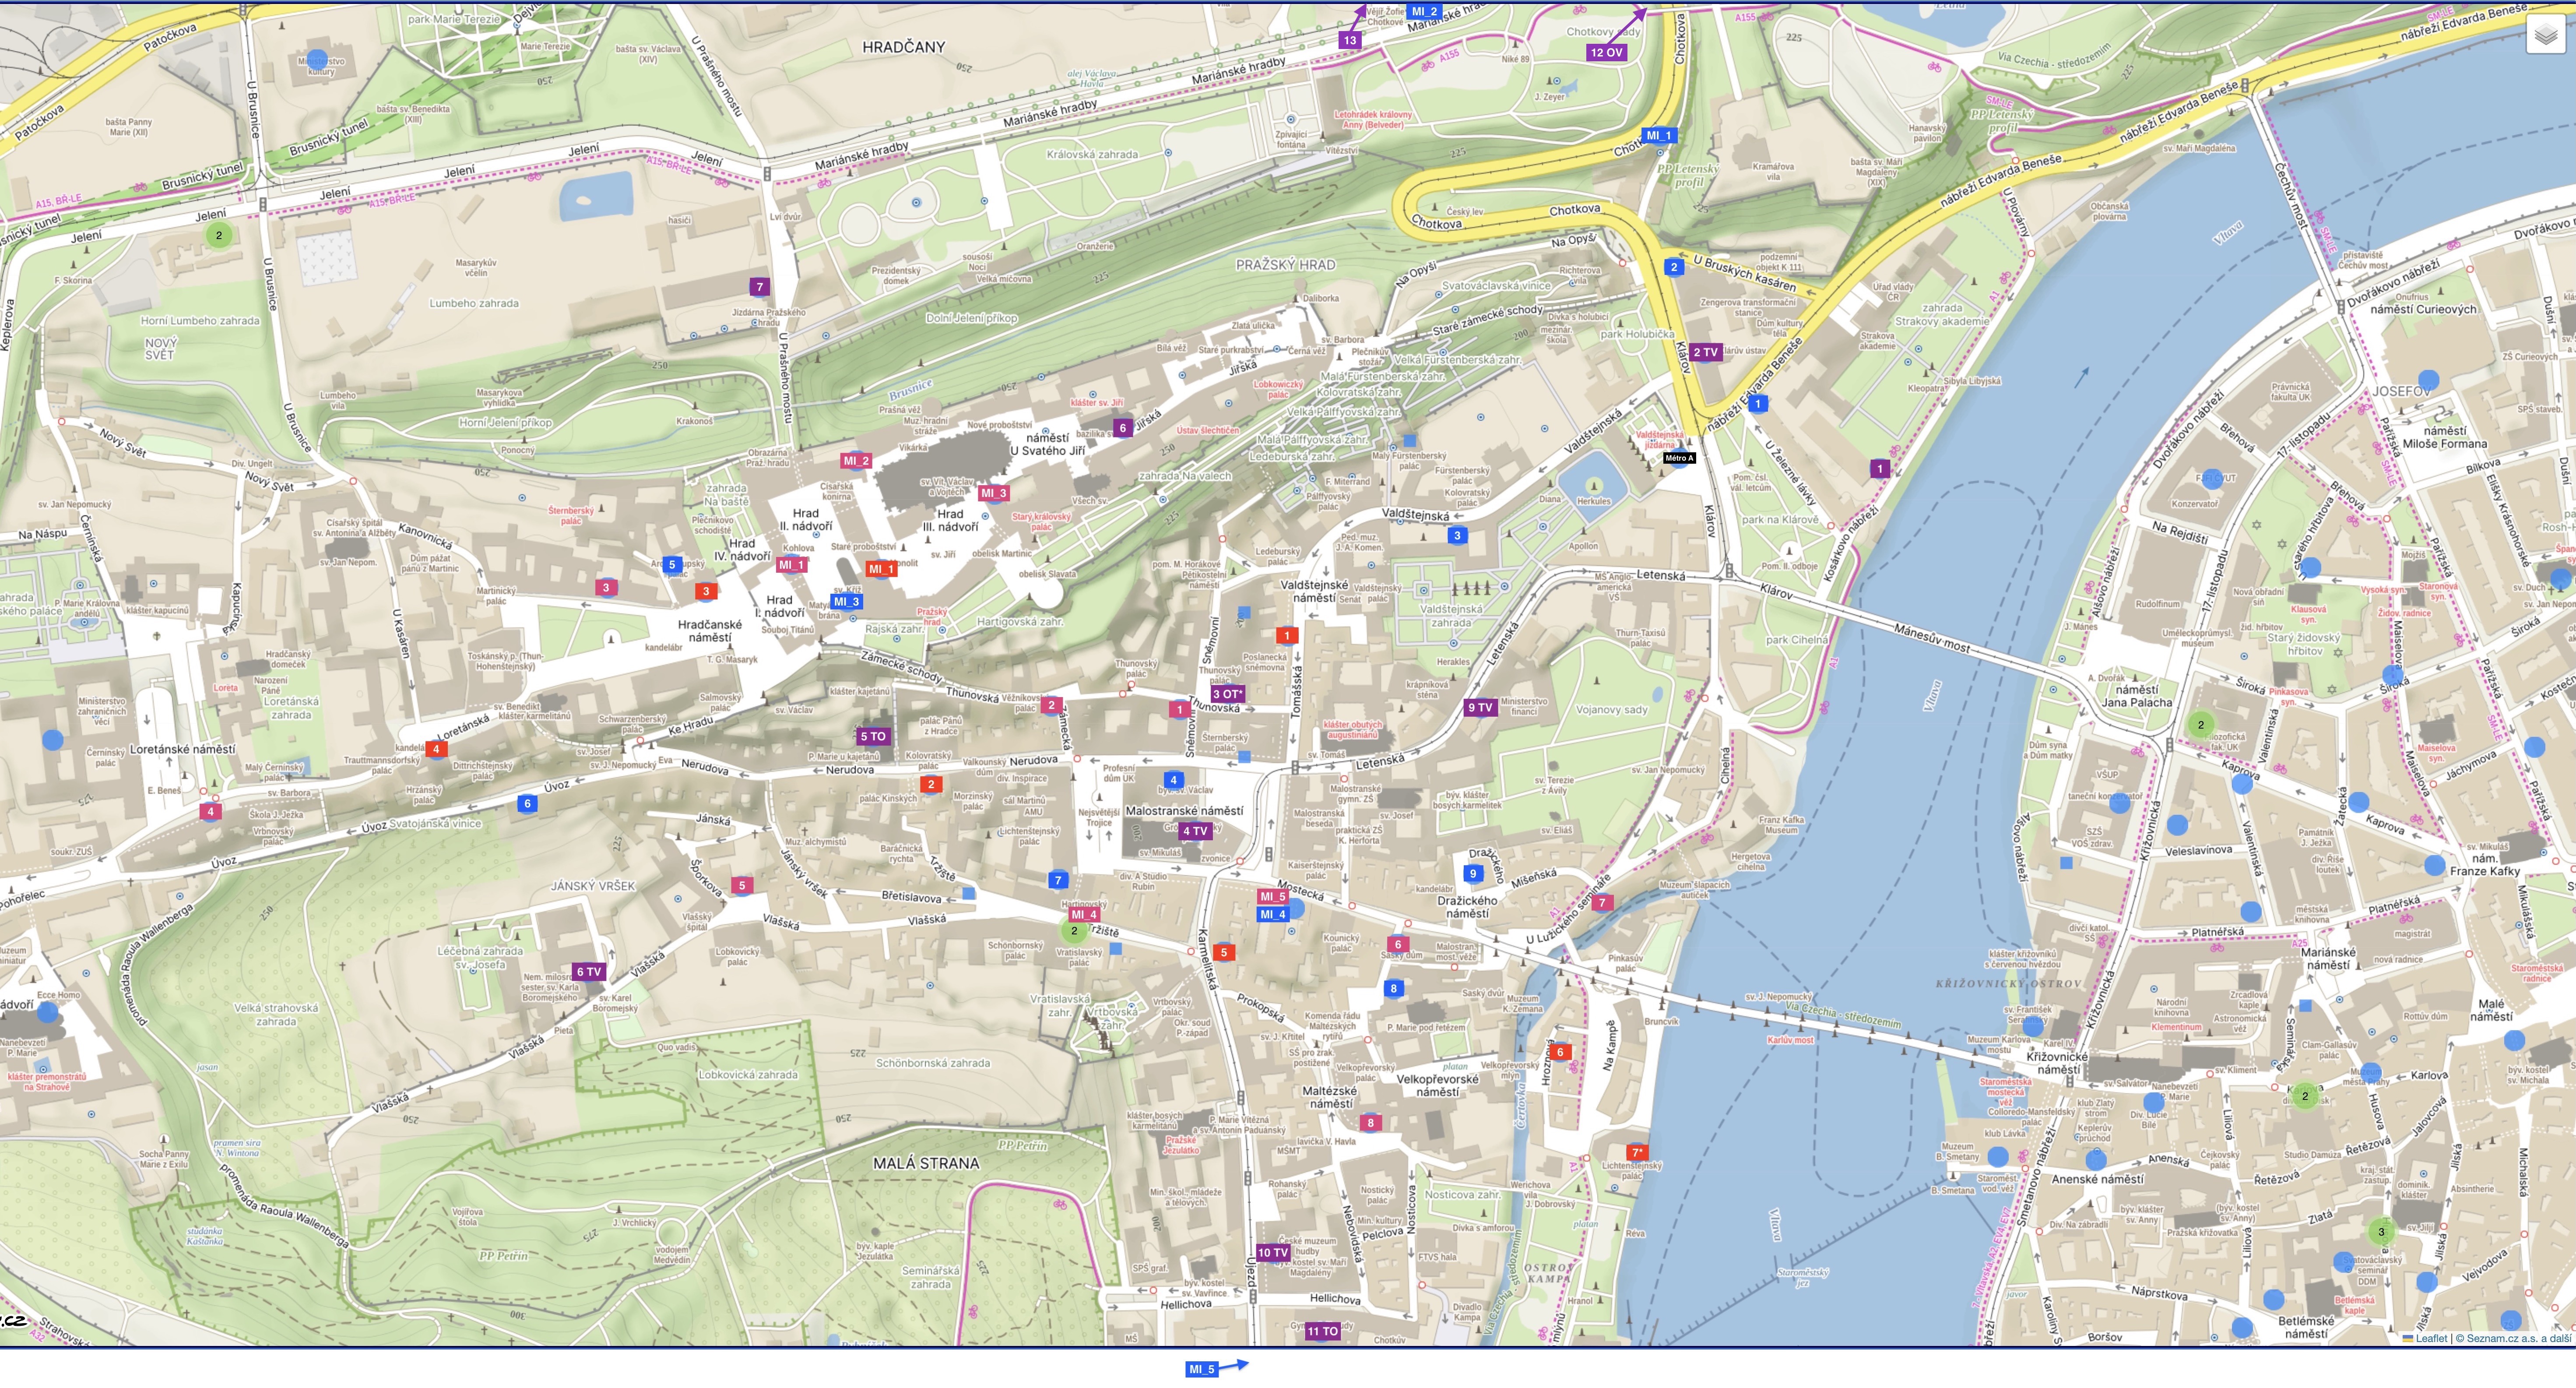Click blue MI_5 label below the map
The width and height of the screenshot is (2576, 1388).
(1202, 1370)
